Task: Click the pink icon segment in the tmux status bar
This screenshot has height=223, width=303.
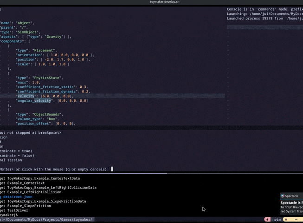Action: (267, 219)
